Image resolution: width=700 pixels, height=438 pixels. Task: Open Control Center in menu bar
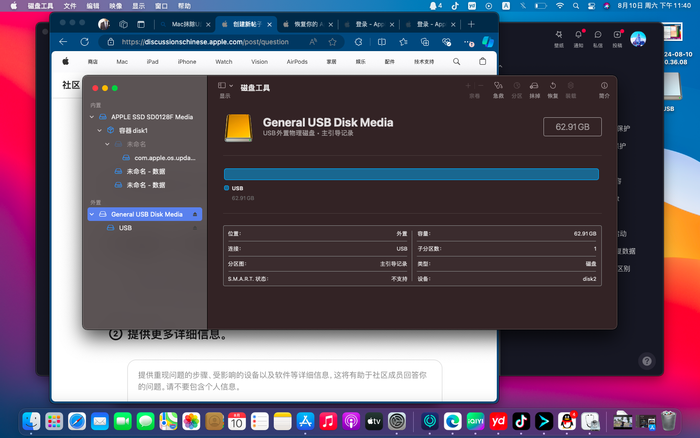coord(591,6)
